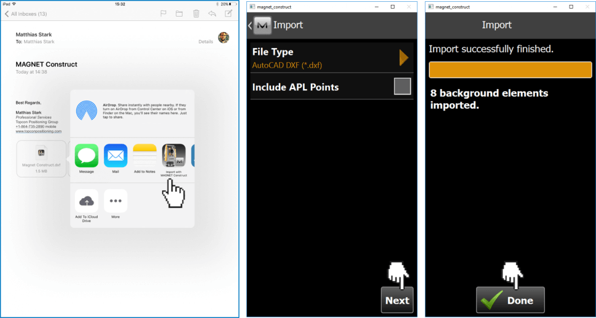596x318 pixels.
Task: Go back to All Inboxes (13)
Action: (25, 14)
